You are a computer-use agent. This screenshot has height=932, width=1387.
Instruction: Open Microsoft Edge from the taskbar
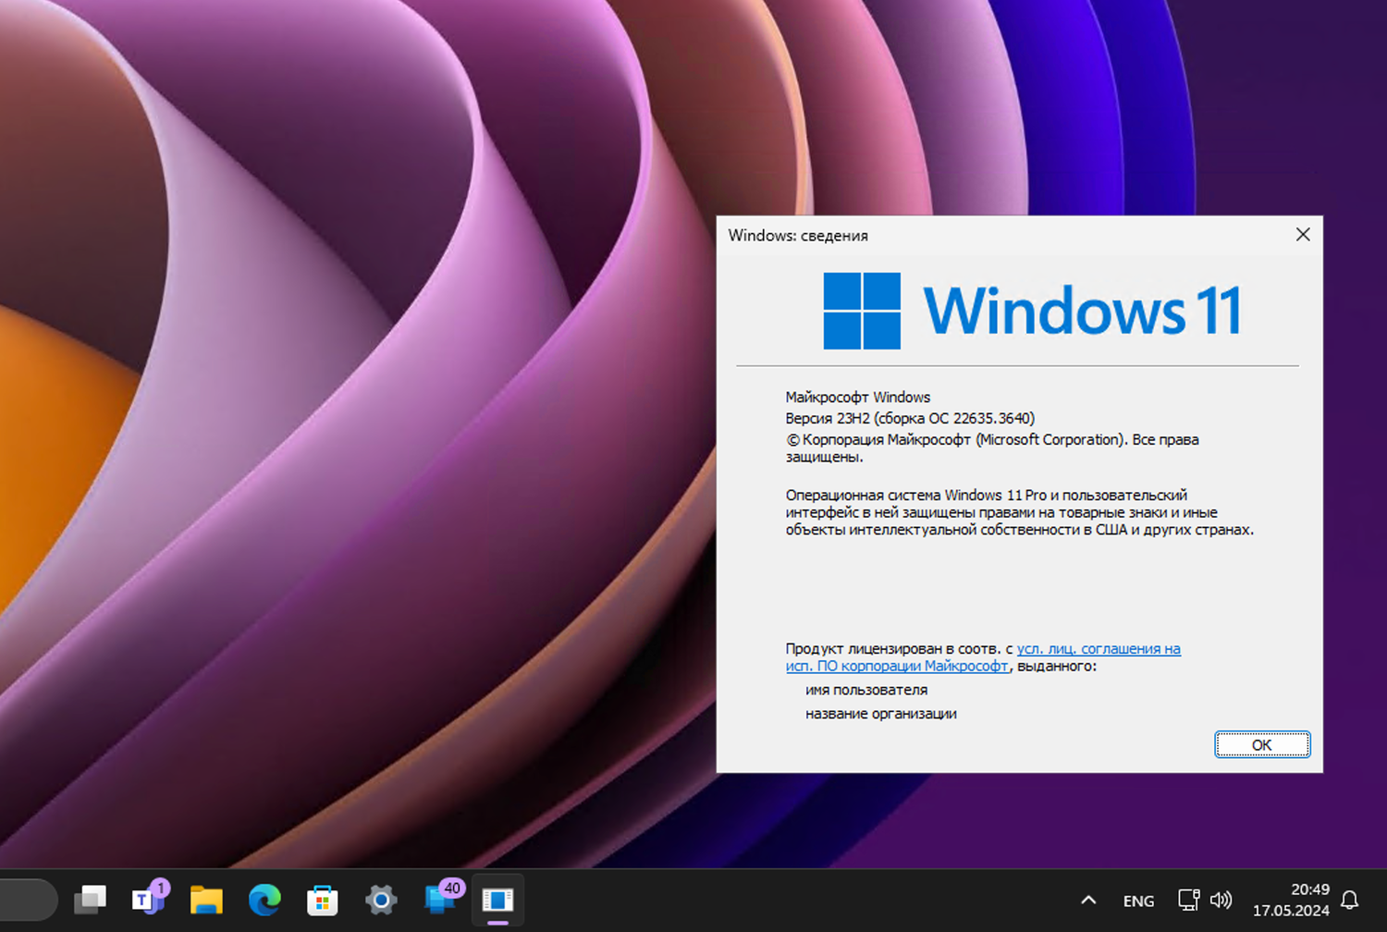pyautogui.click(x=264, y=900)
